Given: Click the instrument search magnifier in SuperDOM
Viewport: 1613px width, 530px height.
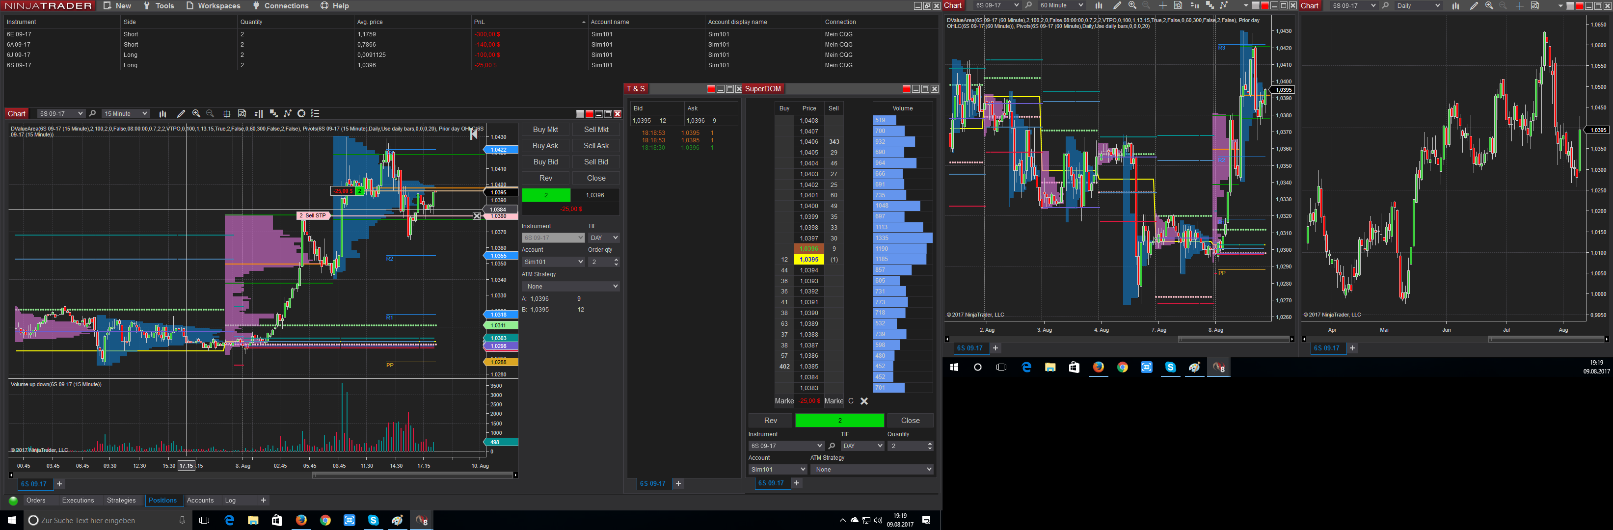Looking at the screenshot, I should [x=832, y=446].
